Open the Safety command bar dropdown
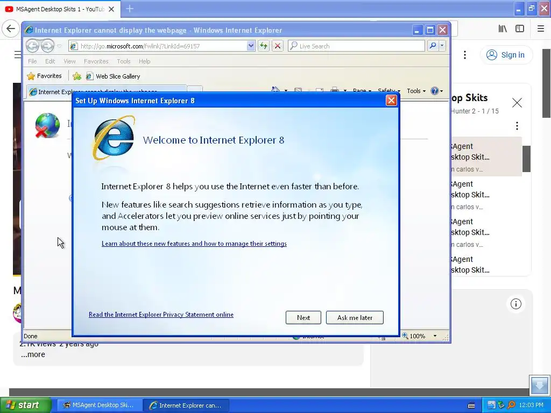Screen dimensions: 551x413 388,90
